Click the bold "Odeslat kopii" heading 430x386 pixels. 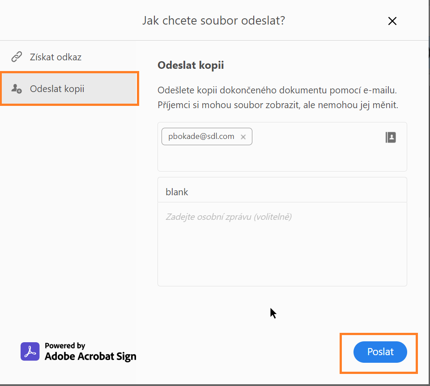click(191, 66)
